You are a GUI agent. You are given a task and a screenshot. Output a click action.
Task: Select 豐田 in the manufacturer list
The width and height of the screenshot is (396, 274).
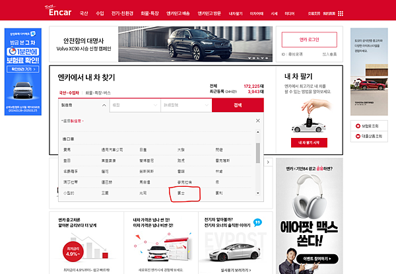67,160
